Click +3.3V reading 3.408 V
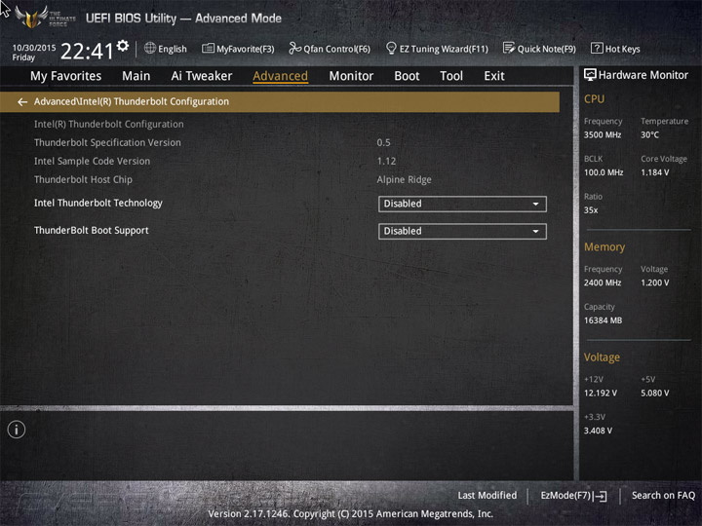 click(598, 431)
